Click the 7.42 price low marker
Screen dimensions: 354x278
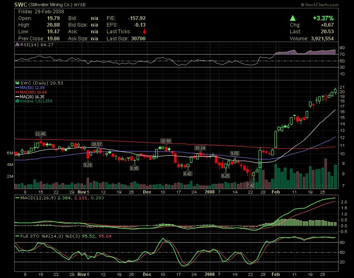point(251,186)
